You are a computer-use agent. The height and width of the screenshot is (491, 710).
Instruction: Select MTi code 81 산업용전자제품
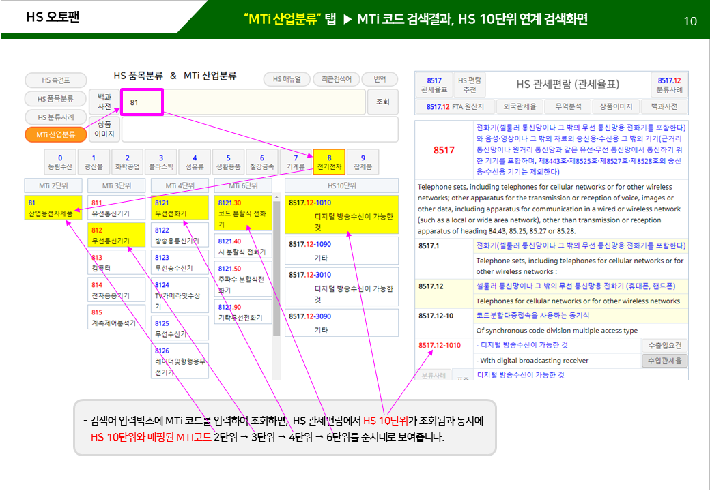(x=53, y=207)
